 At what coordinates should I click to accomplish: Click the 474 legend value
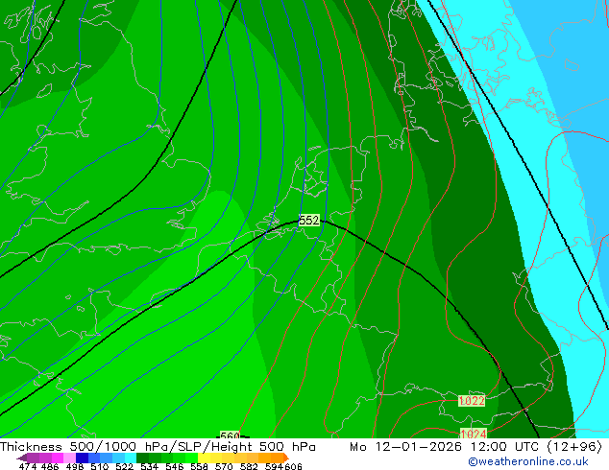coord(28,466)
